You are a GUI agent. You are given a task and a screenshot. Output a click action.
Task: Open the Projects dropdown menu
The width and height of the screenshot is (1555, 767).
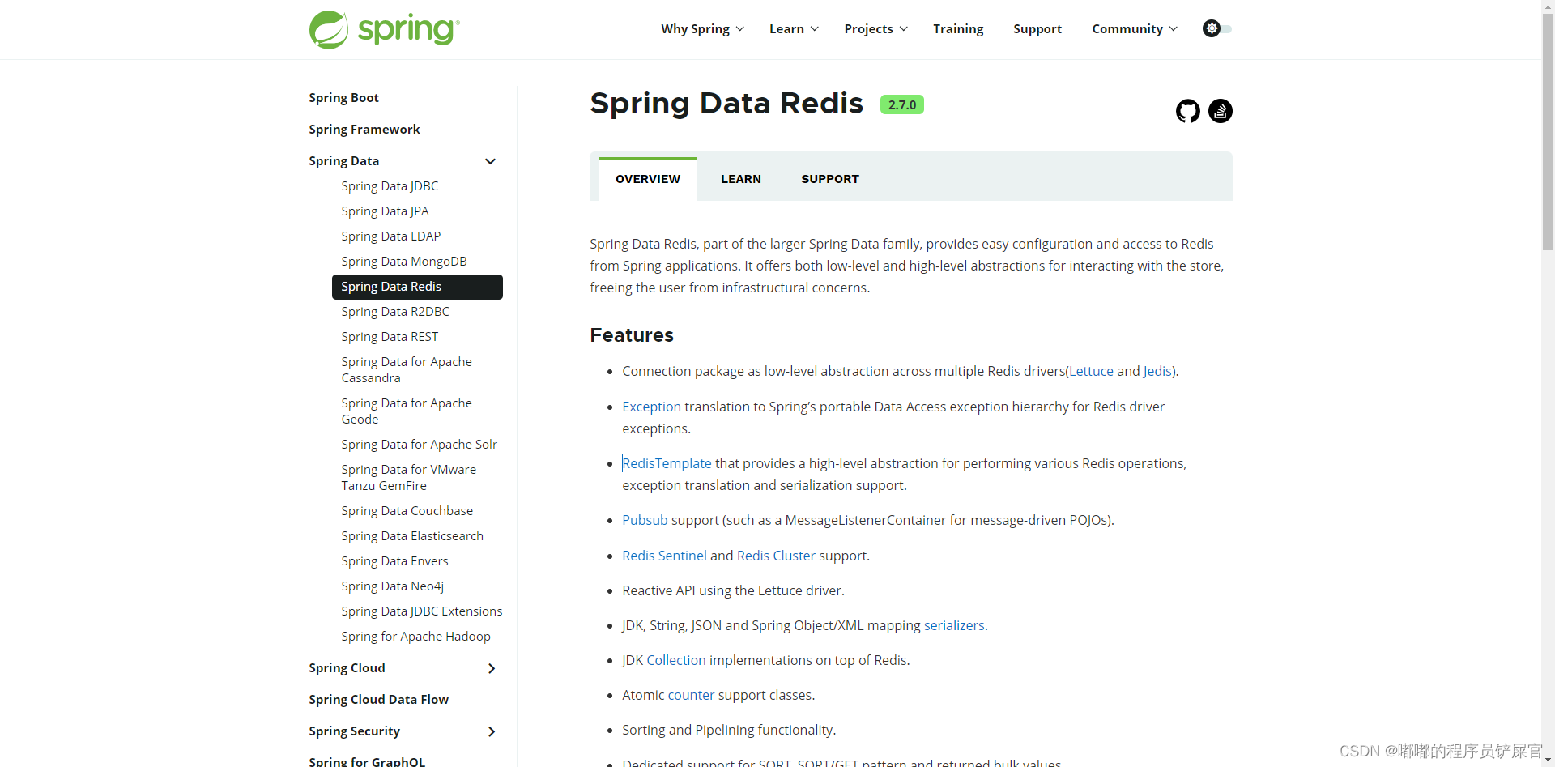coord(875,29)
